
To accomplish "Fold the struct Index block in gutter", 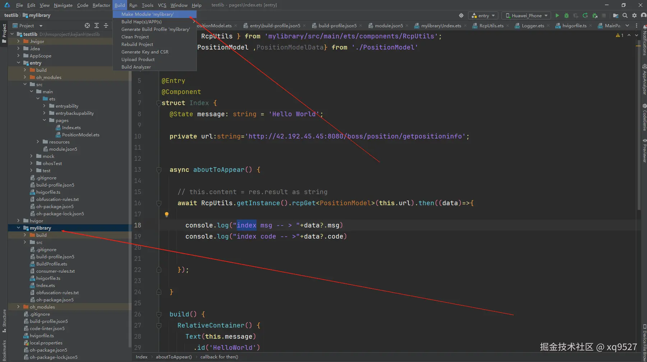I will [x=159, y=103].
